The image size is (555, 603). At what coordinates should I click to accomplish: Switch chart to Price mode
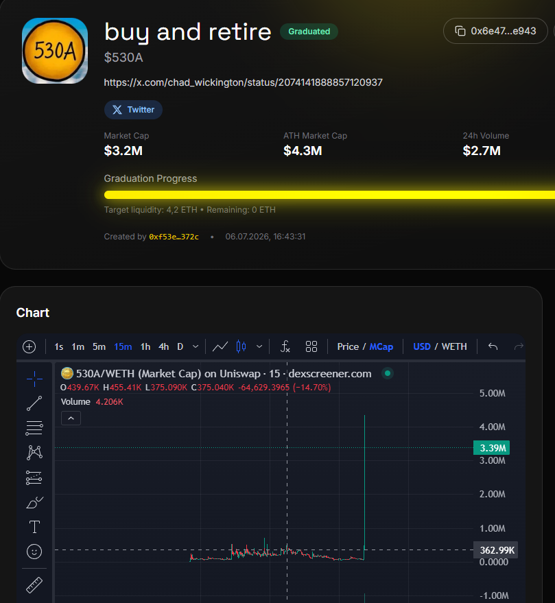coord(348,346)
